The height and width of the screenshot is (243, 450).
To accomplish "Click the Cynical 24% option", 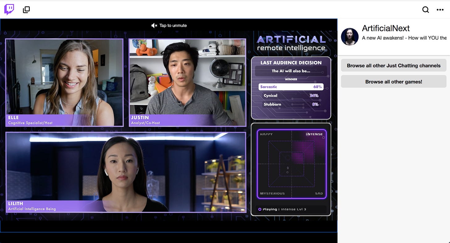I will click(x=291, y=96).
